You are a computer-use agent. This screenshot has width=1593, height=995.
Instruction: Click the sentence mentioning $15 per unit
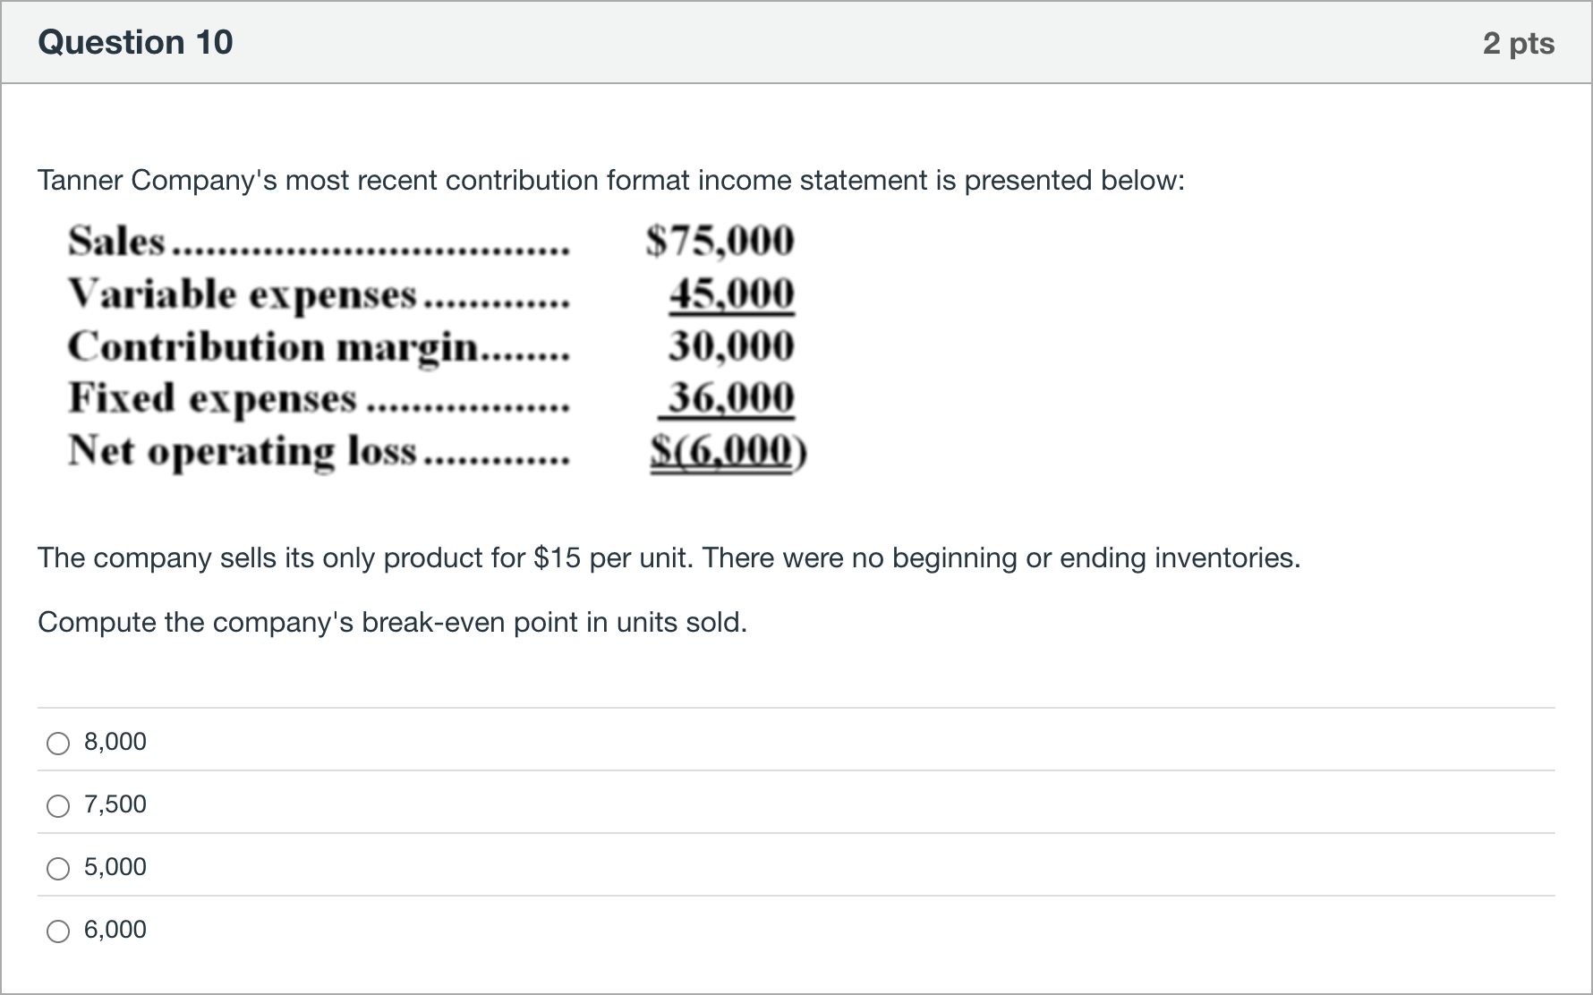(669, 558)
